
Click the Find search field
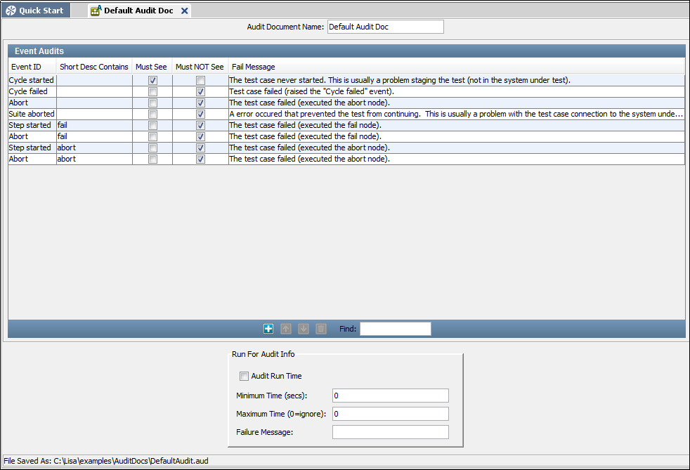(395, 329)
